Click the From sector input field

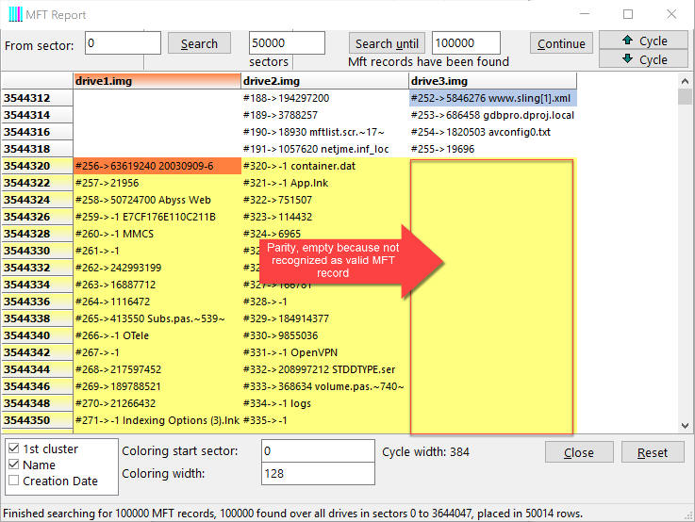tap(124, 43)
